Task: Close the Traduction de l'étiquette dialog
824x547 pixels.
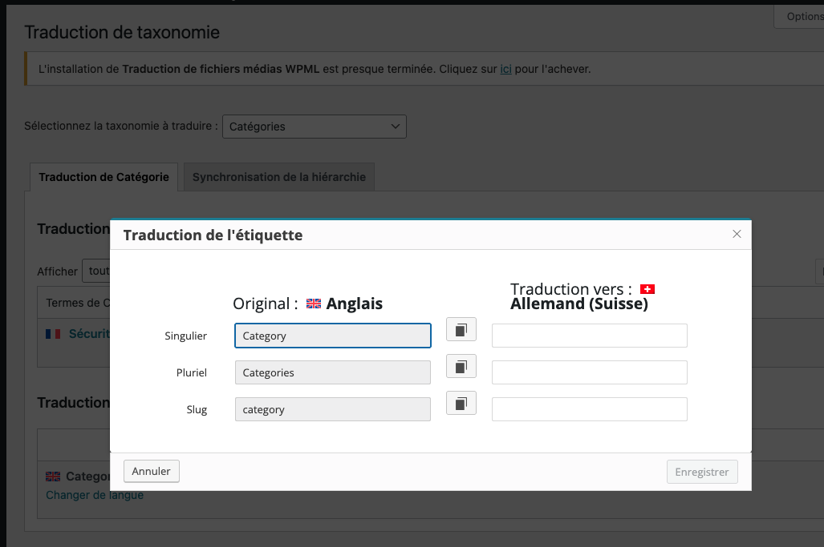Action: (737, 234)
